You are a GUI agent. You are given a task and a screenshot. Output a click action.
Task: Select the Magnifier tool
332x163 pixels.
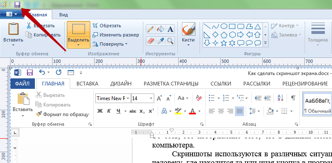170,41
